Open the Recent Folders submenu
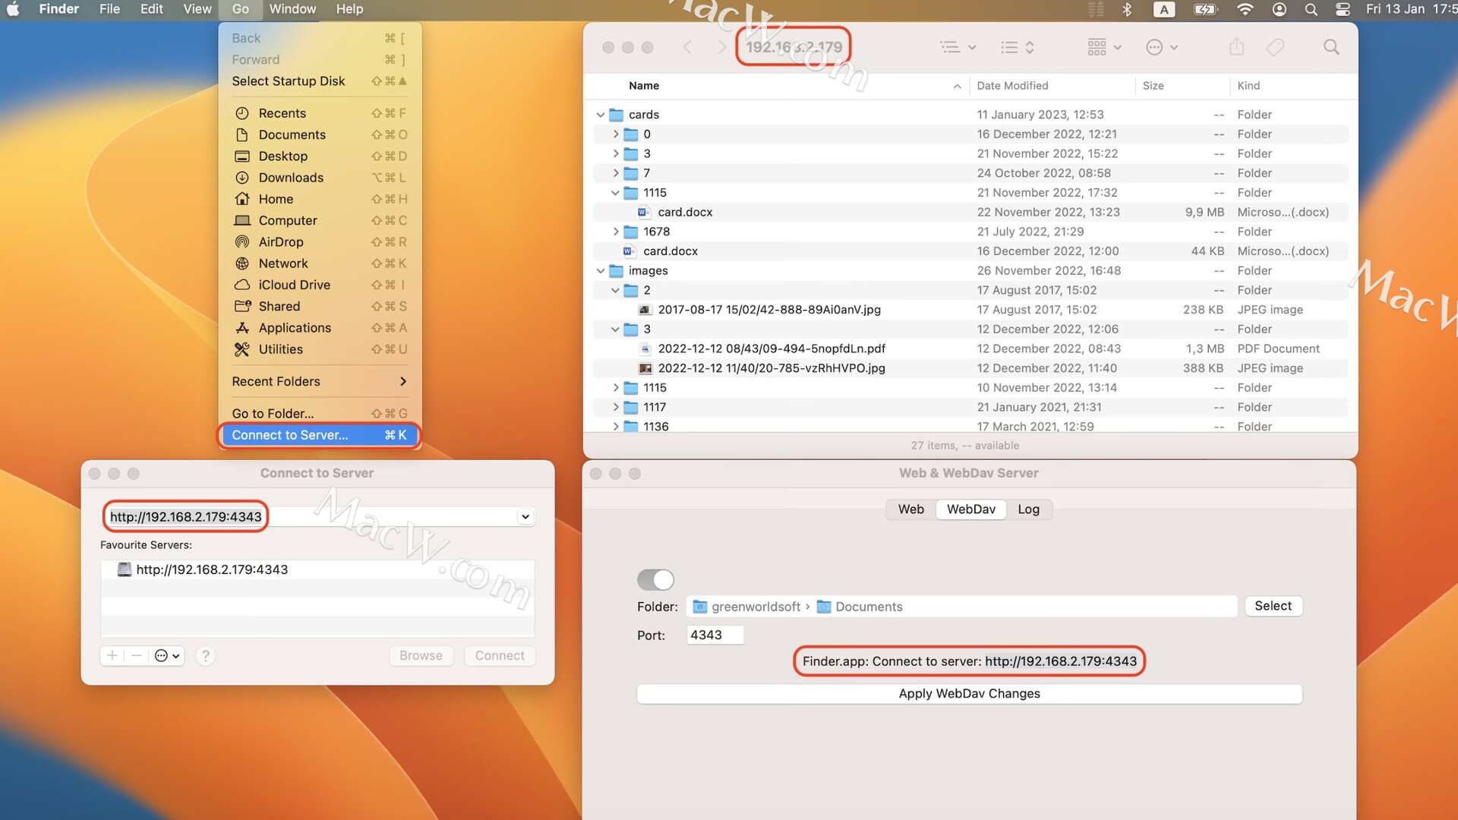Viewport: 1458px width, 820px height. click(x=320, y=381)
